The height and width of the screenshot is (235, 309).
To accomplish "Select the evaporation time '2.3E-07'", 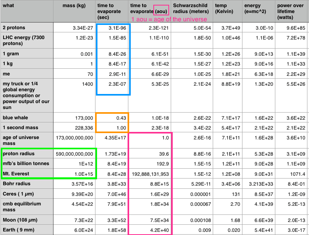I will [112, 96].
